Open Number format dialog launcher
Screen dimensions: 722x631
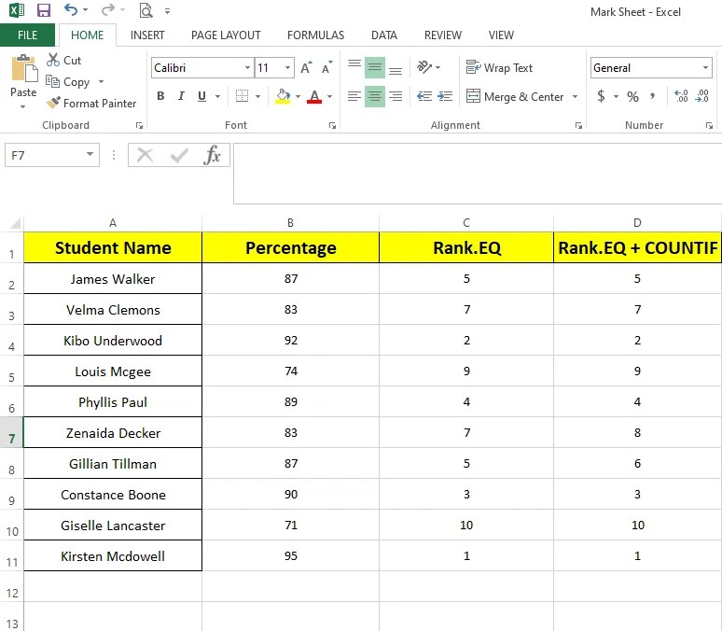709,125
